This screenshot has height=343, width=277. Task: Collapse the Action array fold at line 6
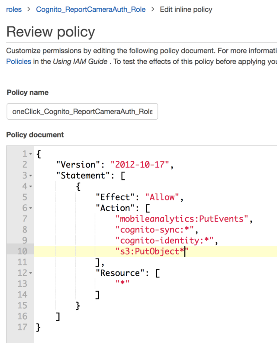(x=31, y=208)
